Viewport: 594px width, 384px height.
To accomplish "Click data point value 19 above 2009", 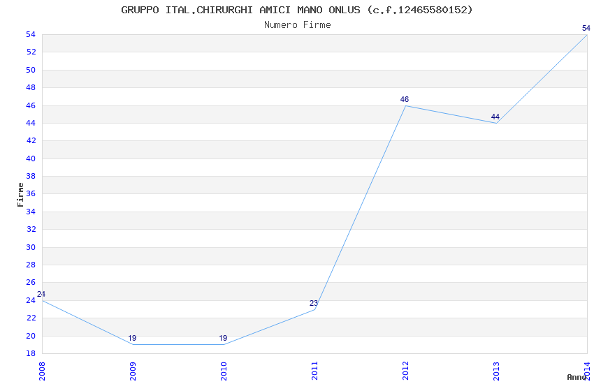I will (132, 338).
